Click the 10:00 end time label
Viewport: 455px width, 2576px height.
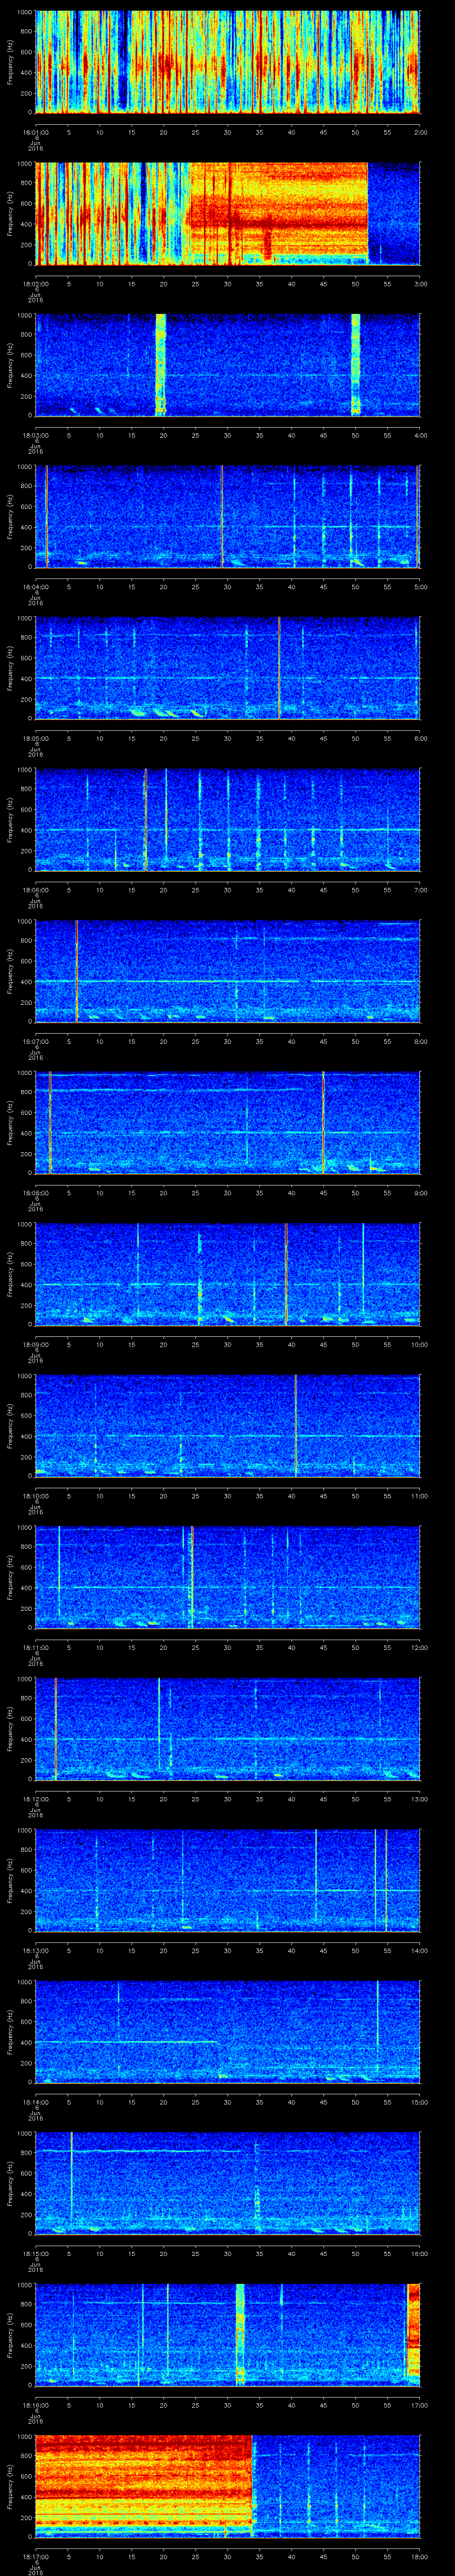tap(419, 1345)
